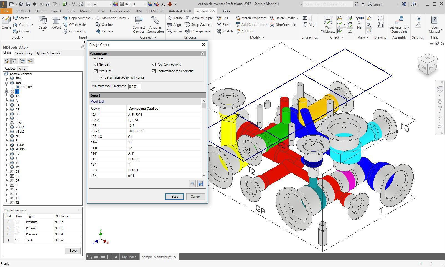445x267 pixels.
Task: Click the save report disk icon
Action: tap(201, 183)
